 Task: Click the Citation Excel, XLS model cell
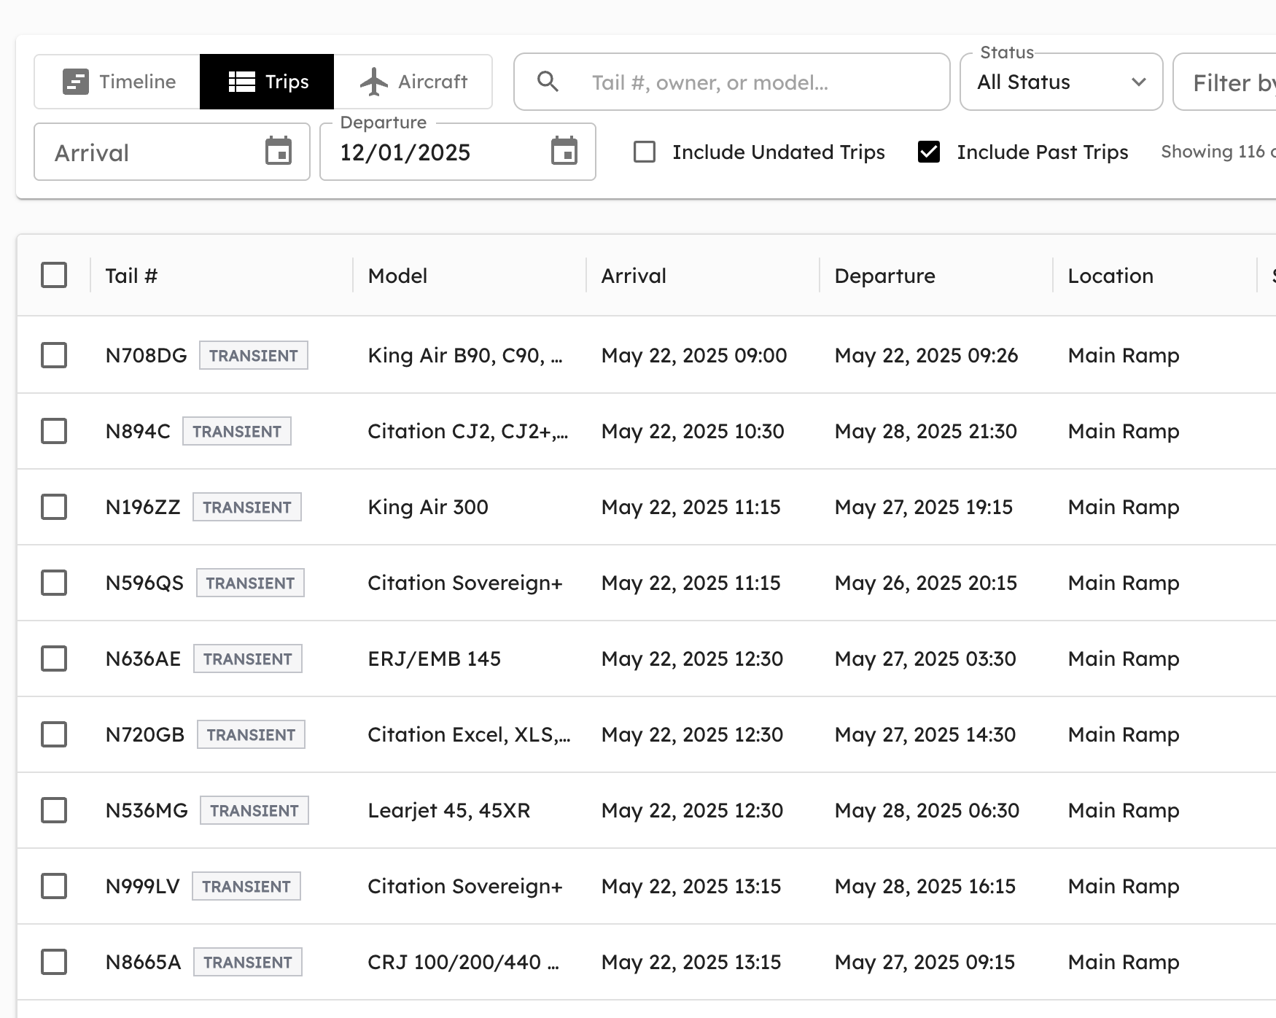click(469, 734)
